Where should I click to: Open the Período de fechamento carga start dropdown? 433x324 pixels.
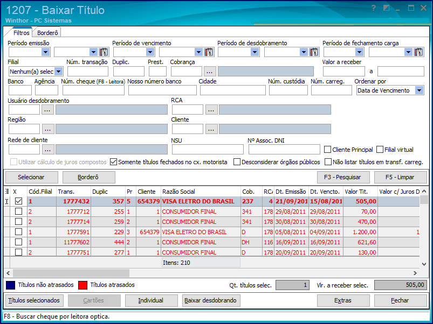[x=359, y=52]
